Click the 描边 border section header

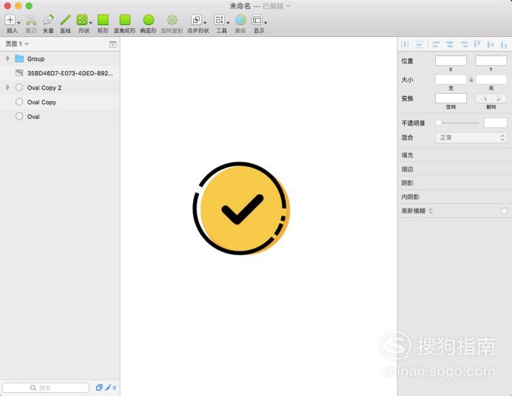(x=454, y=169)
